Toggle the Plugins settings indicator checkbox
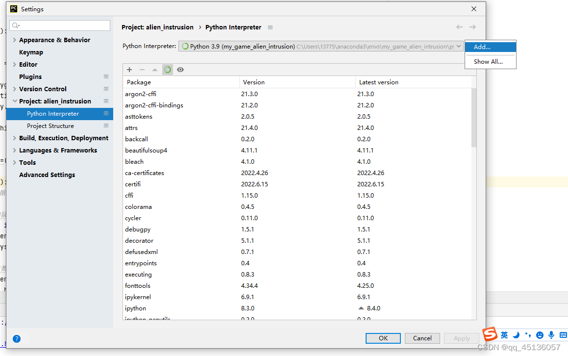 pos(105,76)
